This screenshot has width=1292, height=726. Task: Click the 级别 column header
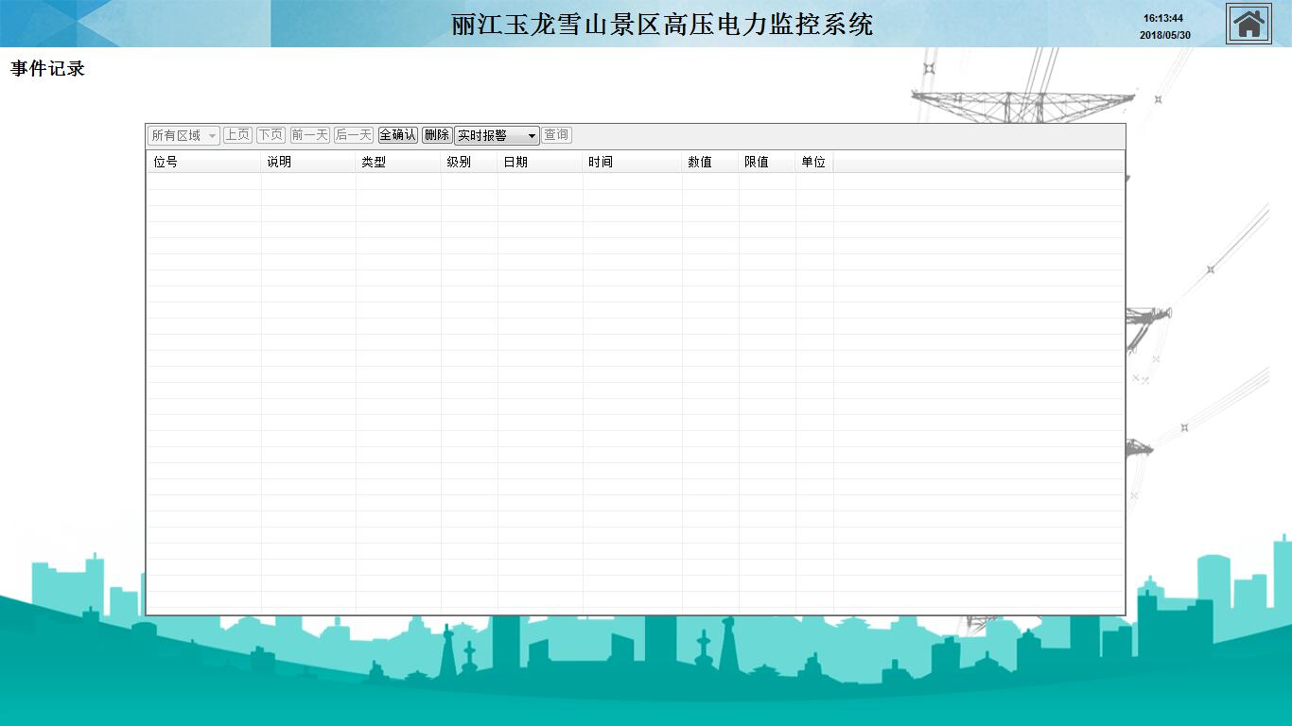pyautogui.click(x=469, y=162)
